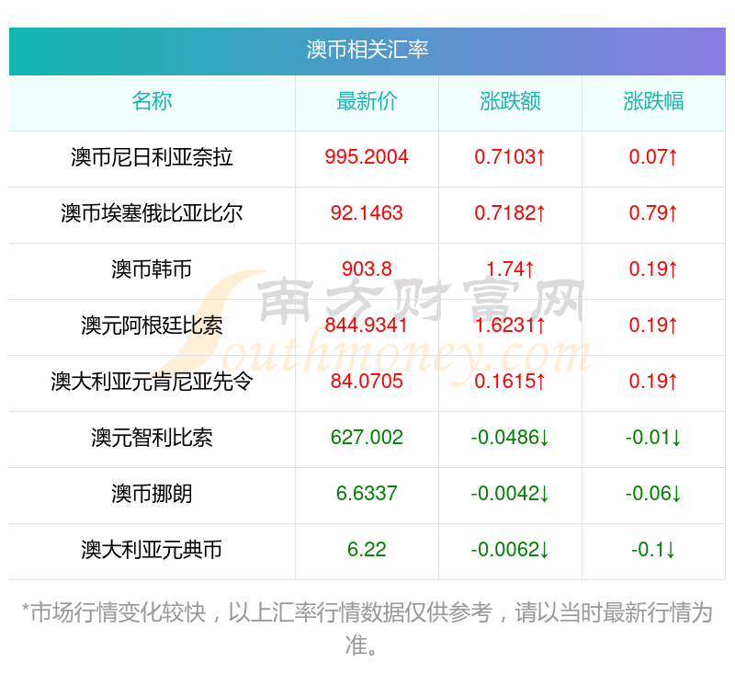Select the 名称 column header
Screen dimensions: 735x674
tap(152, 101)
